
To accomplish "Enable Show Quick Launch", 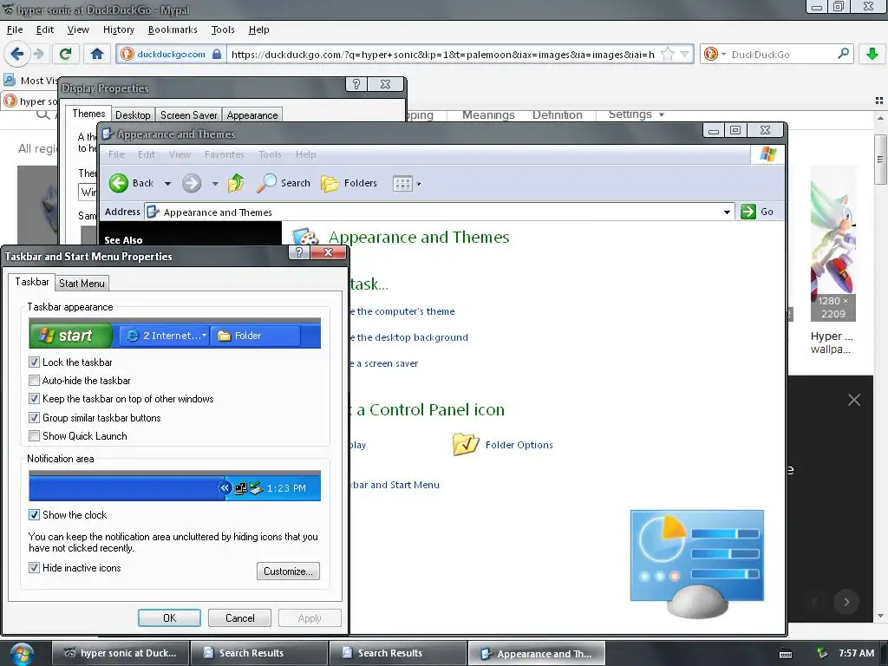I will click(34, 436).
